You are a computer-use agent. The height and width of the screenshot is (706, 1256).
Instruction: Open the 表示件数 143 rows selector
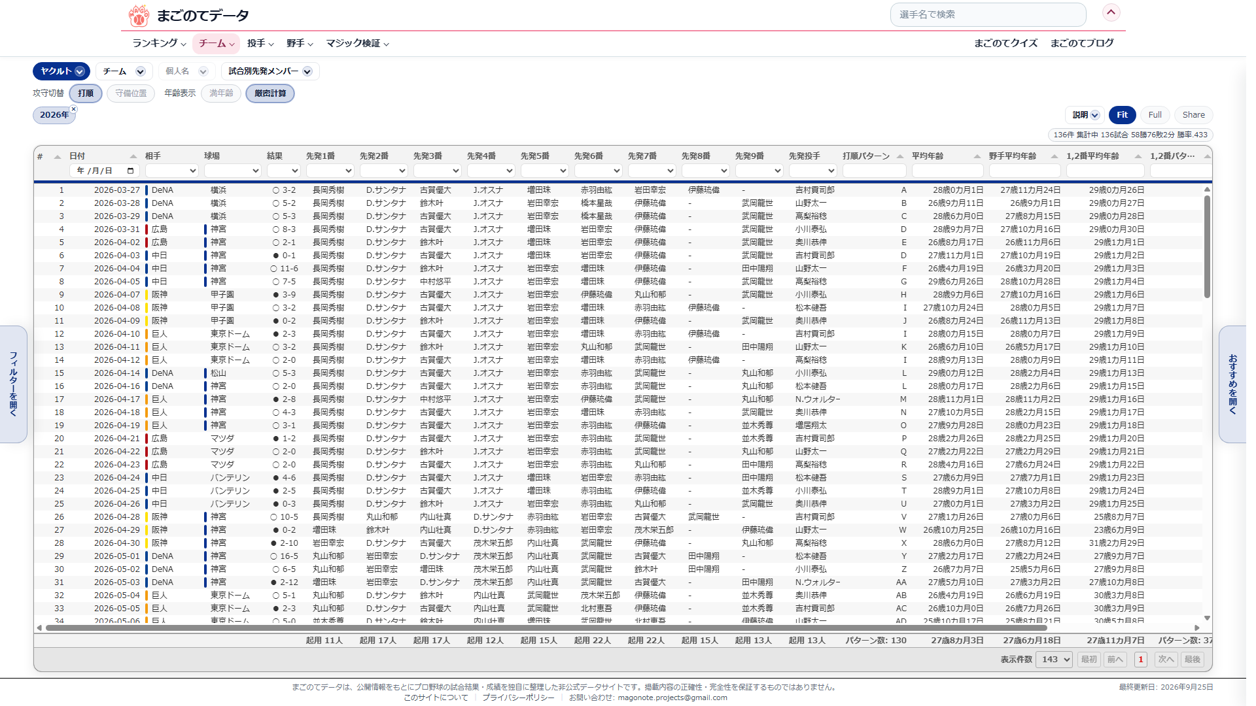[1054, 660]
